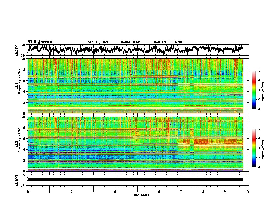Select the ch.1 spectrogram color bar
The height and width of the screenshot is (215, 278).
254,90
